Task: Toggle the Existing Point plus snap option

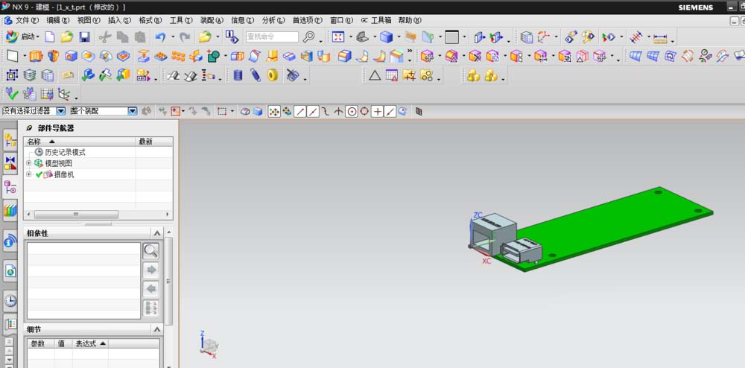Action: pos(377,112)
